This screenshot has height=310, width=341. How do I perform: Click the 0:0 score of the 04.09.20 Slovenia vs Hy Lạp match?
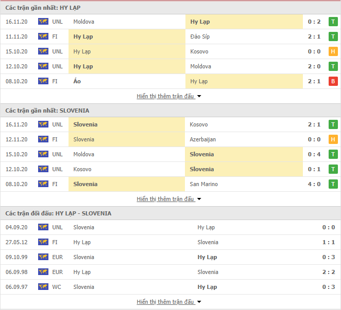tap(329, 227)
